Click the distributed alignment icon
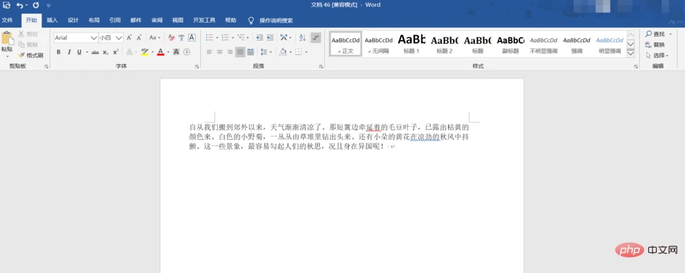The height and width of the screenshot is (273, 685). [250, 52]
